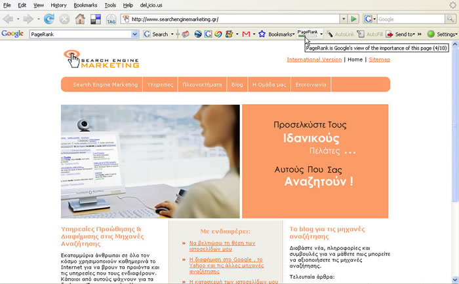This screenshot has width=459, height=284.
Task: Open the Edit menu
Action: point(22,5)
